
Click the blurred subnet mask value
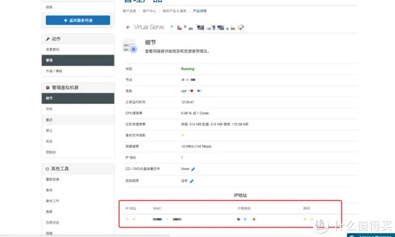coord(246,219)
